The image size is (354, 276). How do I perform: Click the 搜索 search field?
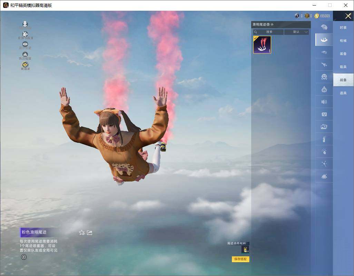(x=268, y=32)
